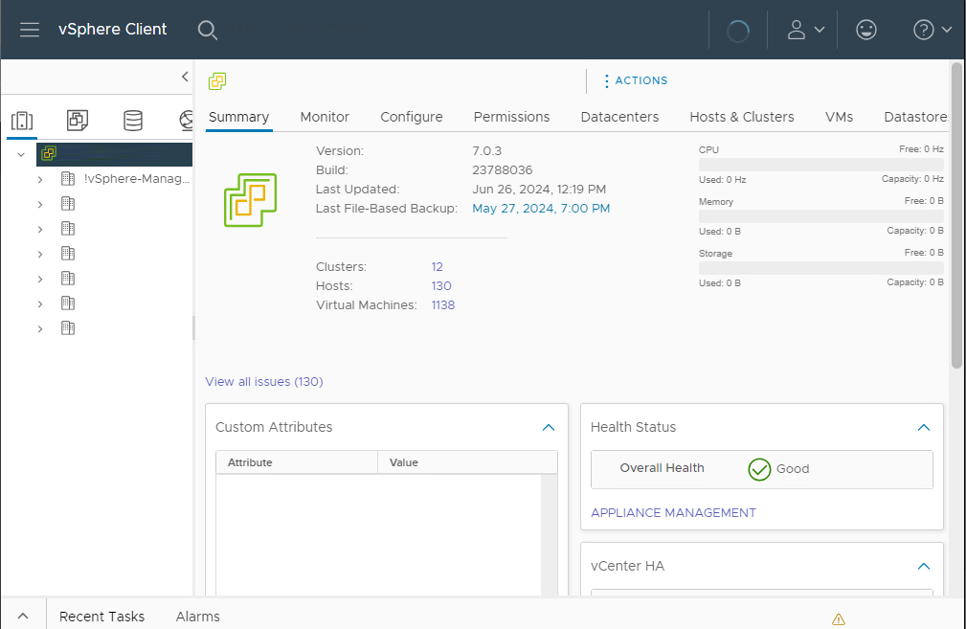Image resolution: width=966 pixels, height=629 pixels.
Task: Open the Permissions tab
Action: pyautogui.click(x=511, y=117)
